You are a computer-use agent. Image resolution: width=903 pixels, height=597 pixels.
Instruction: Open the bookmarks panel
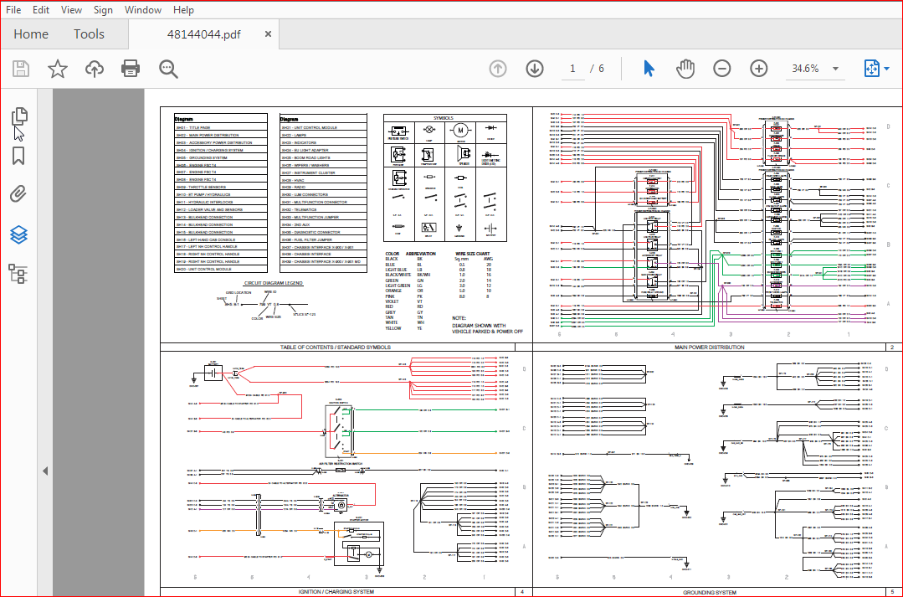coord(18,157)
